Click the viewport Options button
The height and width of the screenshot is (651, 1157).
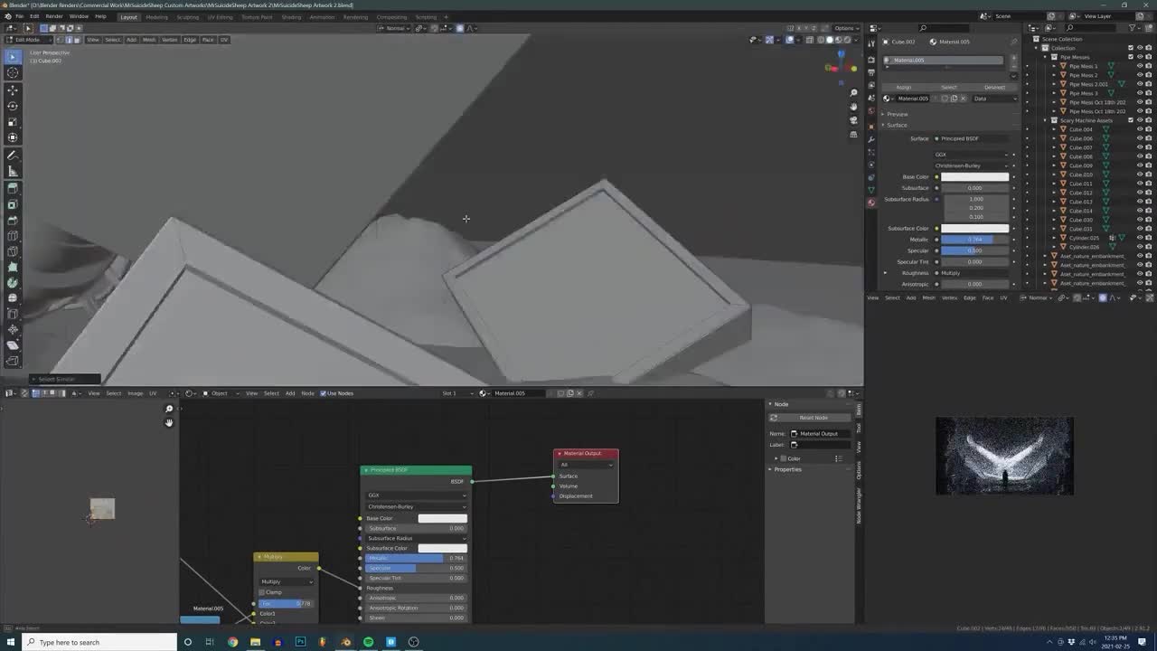click(845, 28)
